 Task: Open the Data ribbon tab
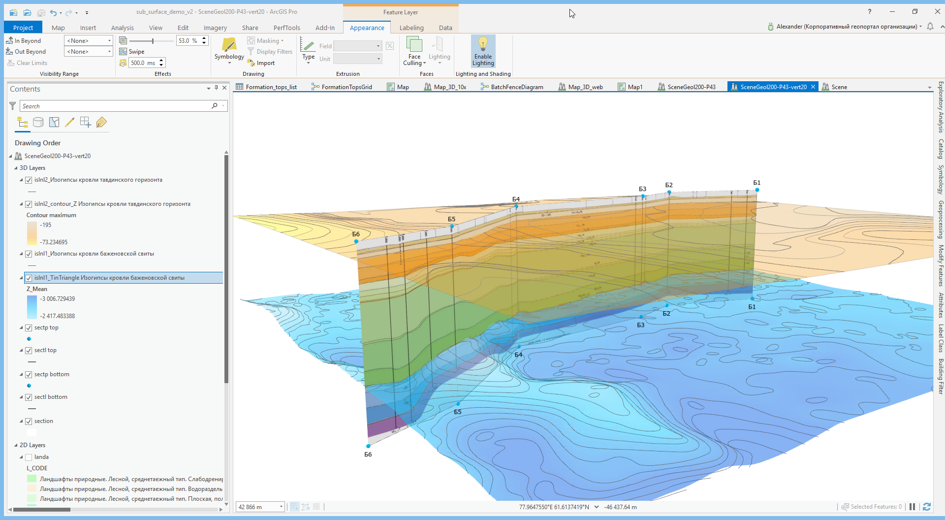(x=445, y=28)
